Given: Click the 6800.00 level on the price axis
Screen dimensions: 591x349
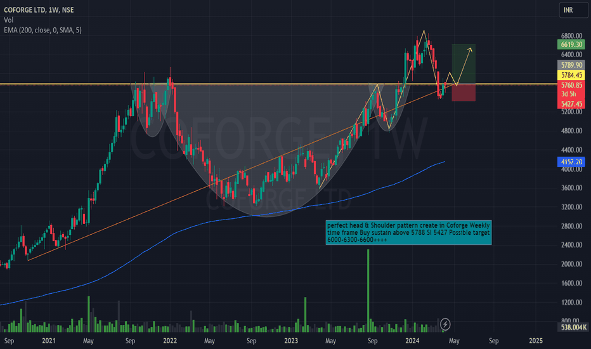Looking at the screenshot, I should [571, 36].
